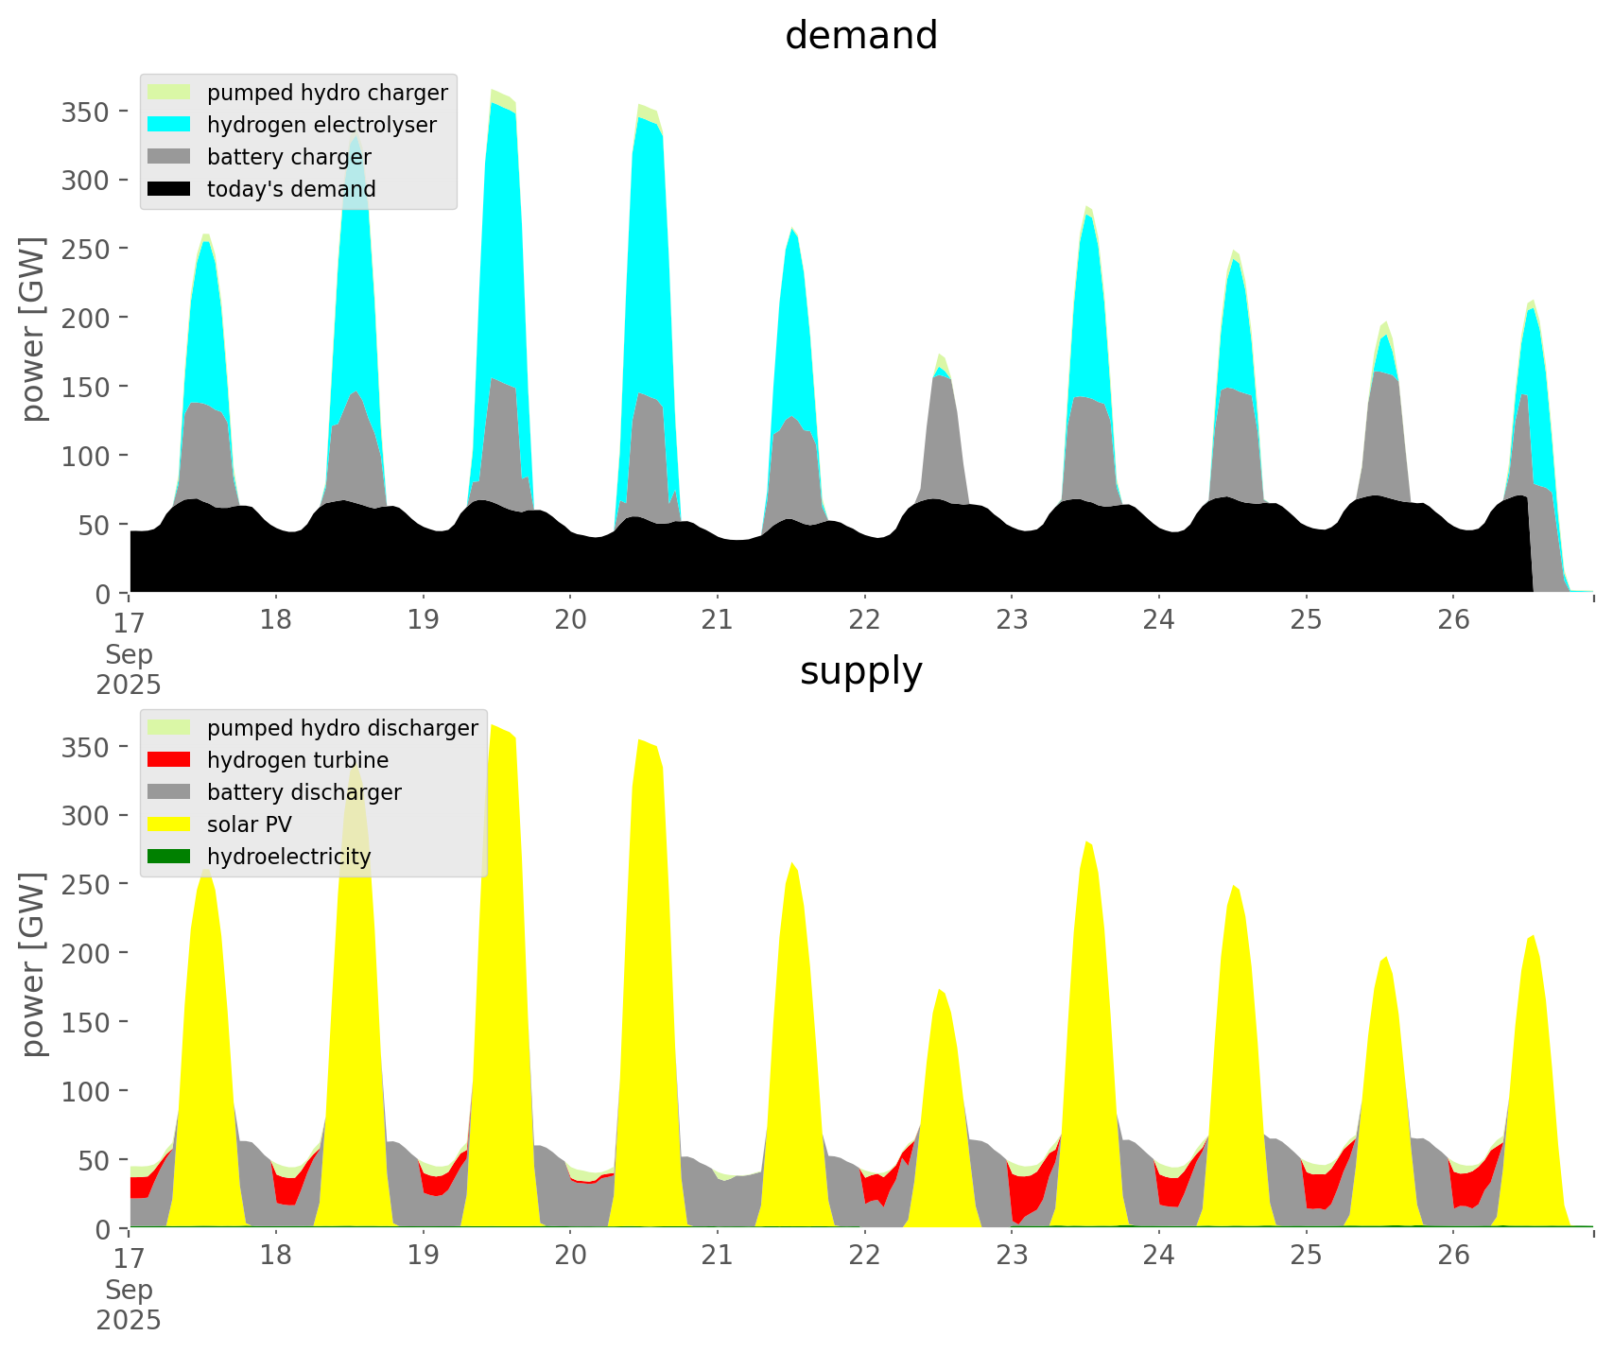Click the "supply" chart title

pyautogui.click(x=860, y=671)
